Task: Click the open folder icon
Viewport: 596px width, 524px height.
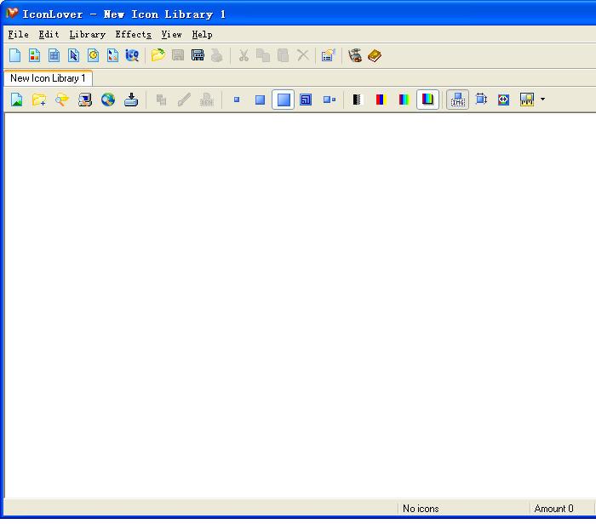Action: (158, 55)
